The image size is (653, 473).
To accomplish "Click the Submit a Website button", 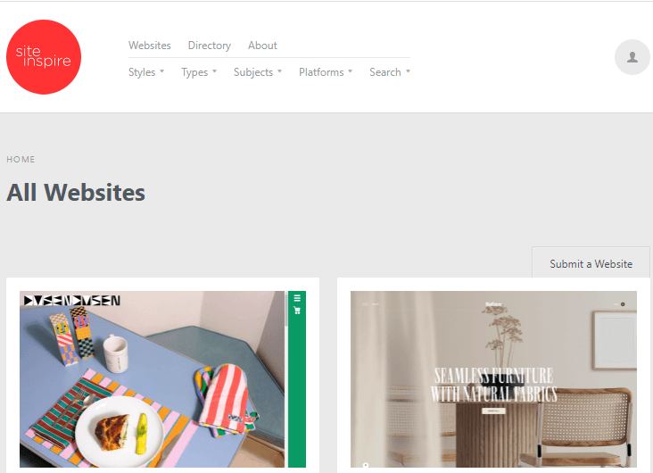I will [x=591, y=264].
